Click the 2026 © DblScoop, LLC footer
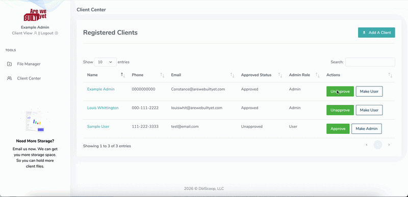The height and width of the screenshot is (197, 408). 203,189
